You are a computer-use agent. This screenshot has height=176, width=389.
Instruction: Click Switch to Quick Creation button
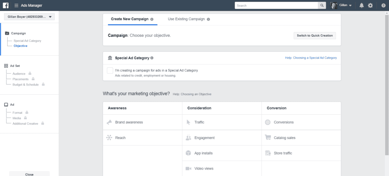point(315,36)
